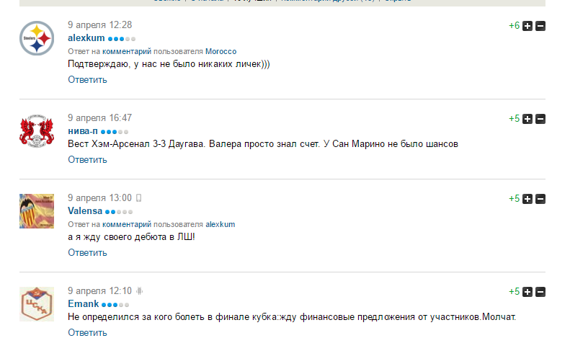Open Valensa's Valencia crest avatar

click(x=37, y=211)
